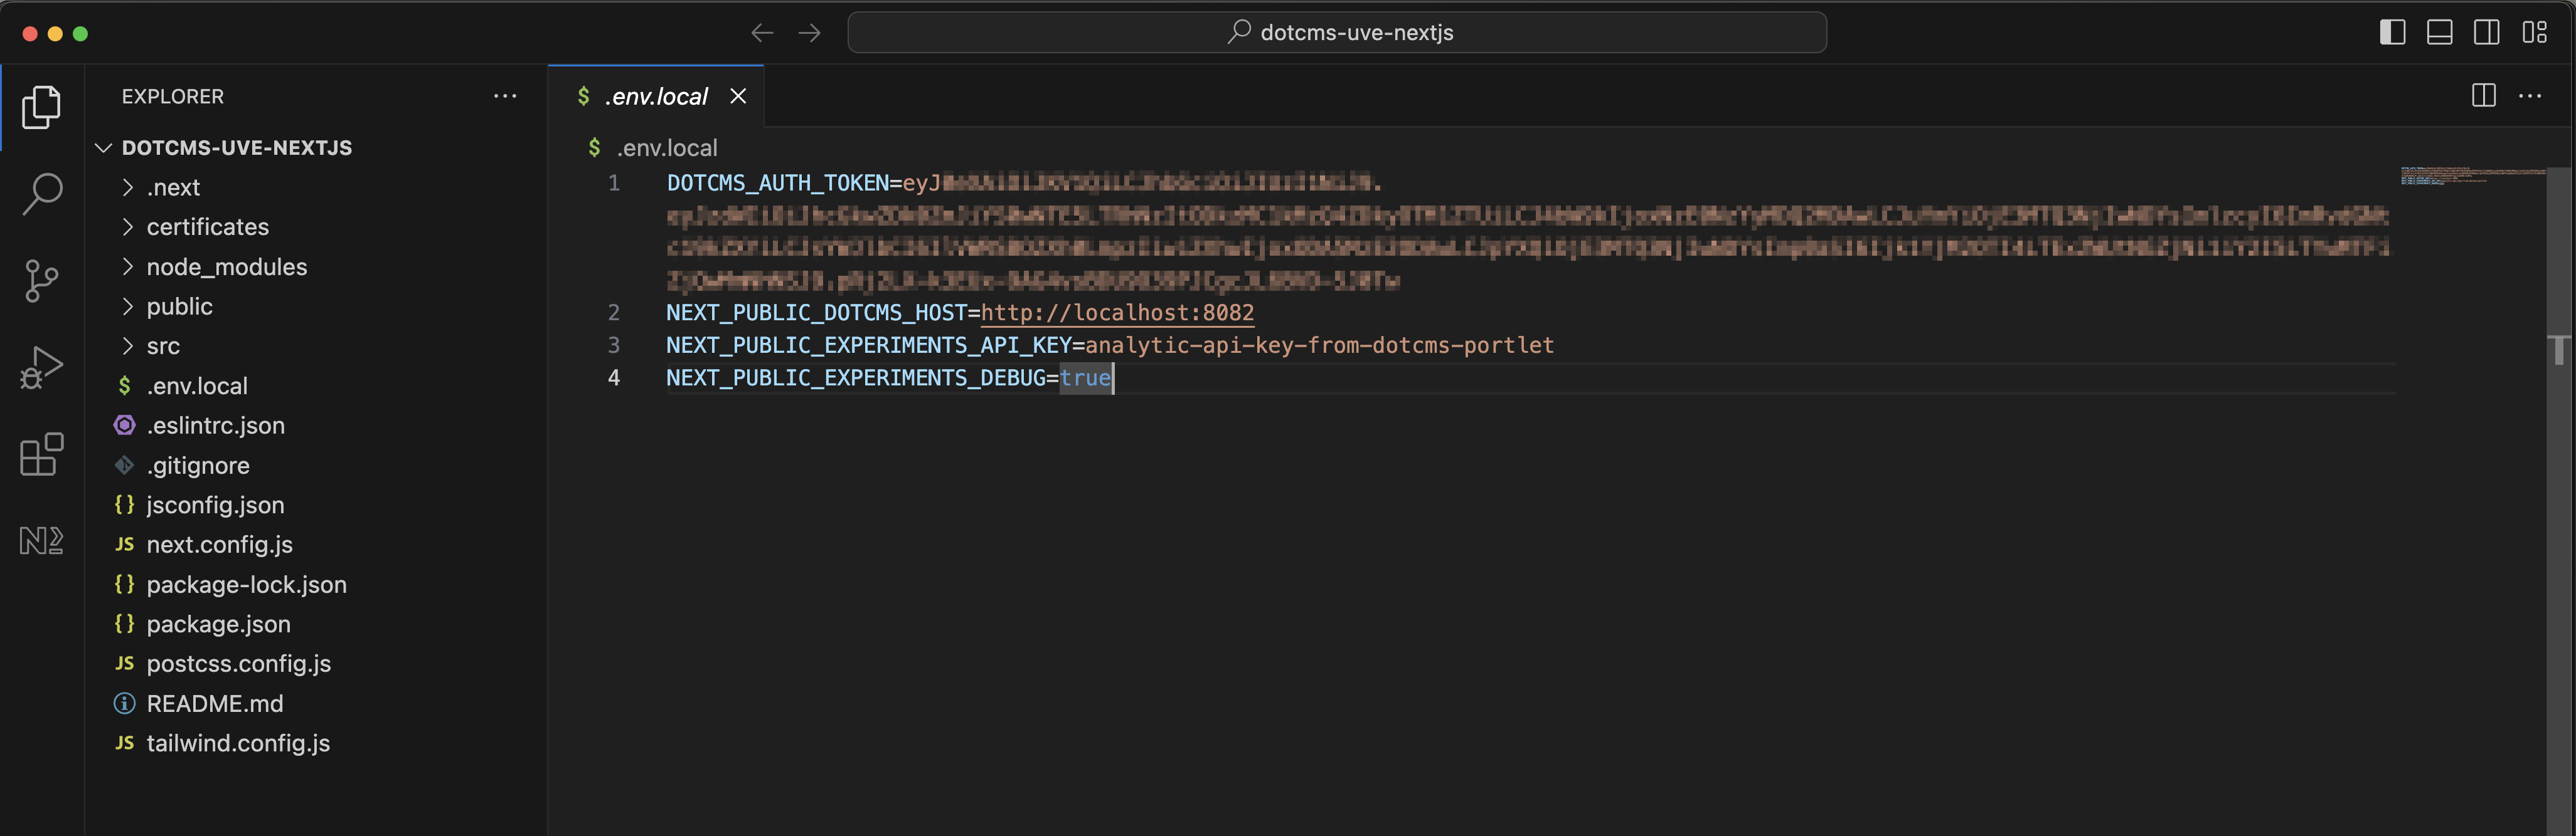The height and width of the screenshot is (836, 2576).
Task: Click line number 2 in the gutter
Action: [x=614, y=313]
